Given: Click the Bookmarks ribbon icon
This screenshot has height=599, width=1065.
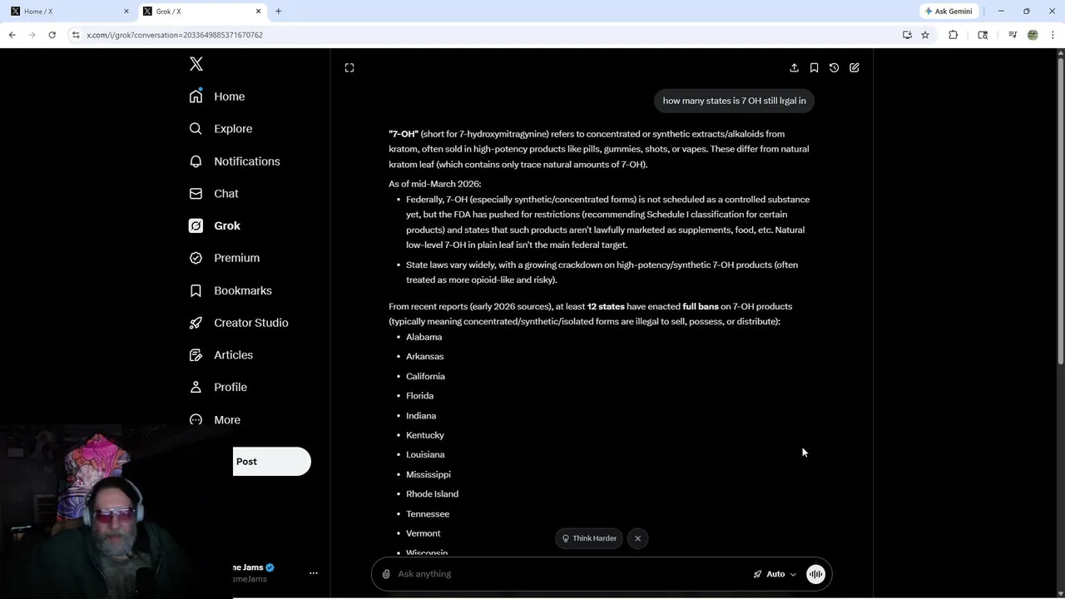Looking at the screenshot, I should point(196,290).
